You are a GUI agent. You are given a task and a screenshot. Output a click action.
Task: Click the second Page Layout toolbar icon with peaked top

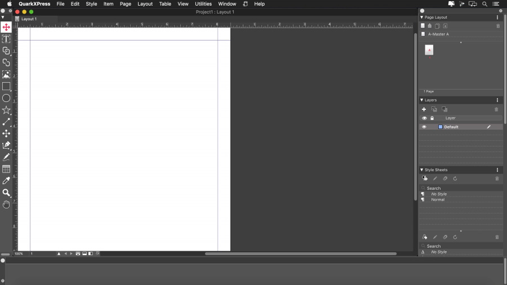click(430, 26)
